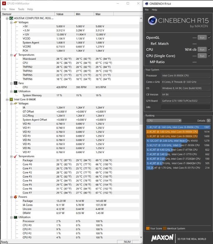Click the HWMonitor app icon in title bar
Image resolution: width=213 pixels, height=244 pixels.
(4, 3)
